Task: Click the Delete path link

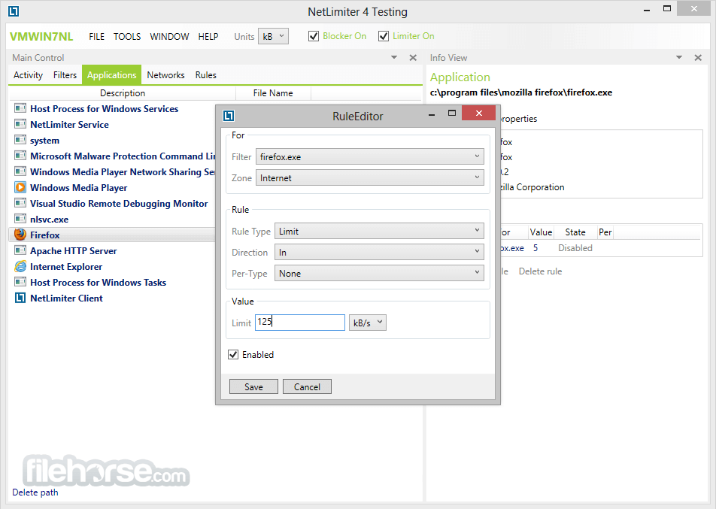Action: [x=35, y=492]
